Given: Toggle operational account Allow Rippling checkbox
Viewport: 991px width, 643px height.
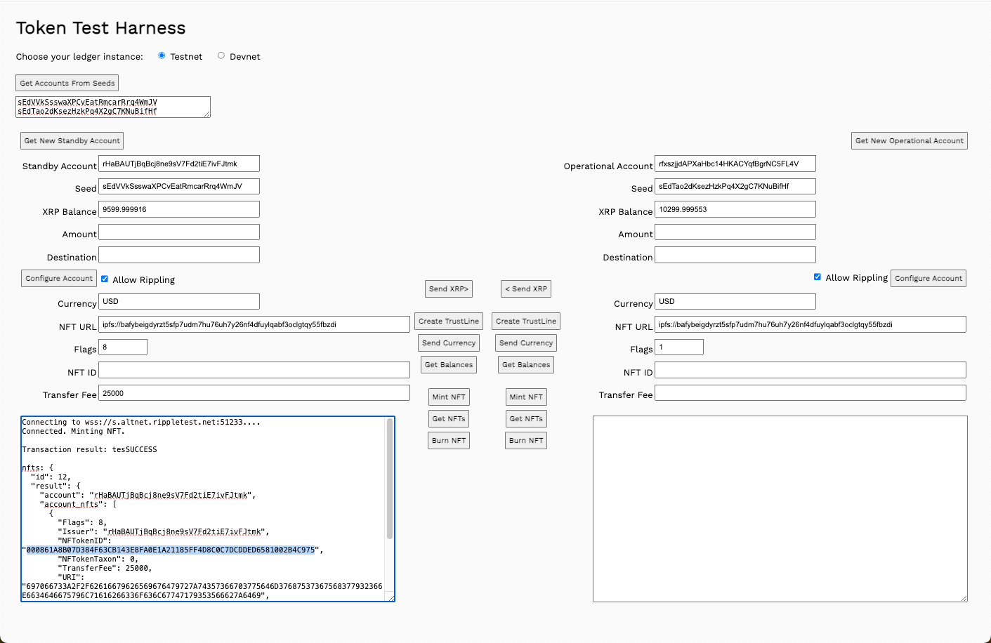Looking at the screenshot, I should (817, 277).
